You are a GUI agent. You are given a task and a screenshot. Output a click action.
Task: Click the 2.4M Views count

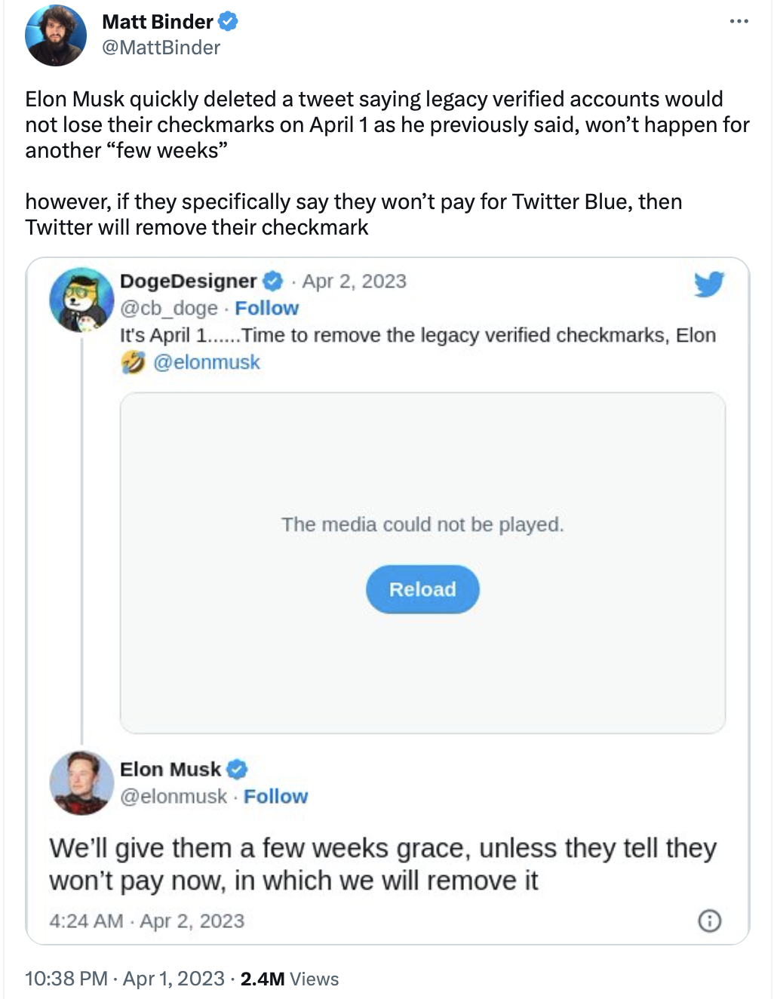point(289,979)
